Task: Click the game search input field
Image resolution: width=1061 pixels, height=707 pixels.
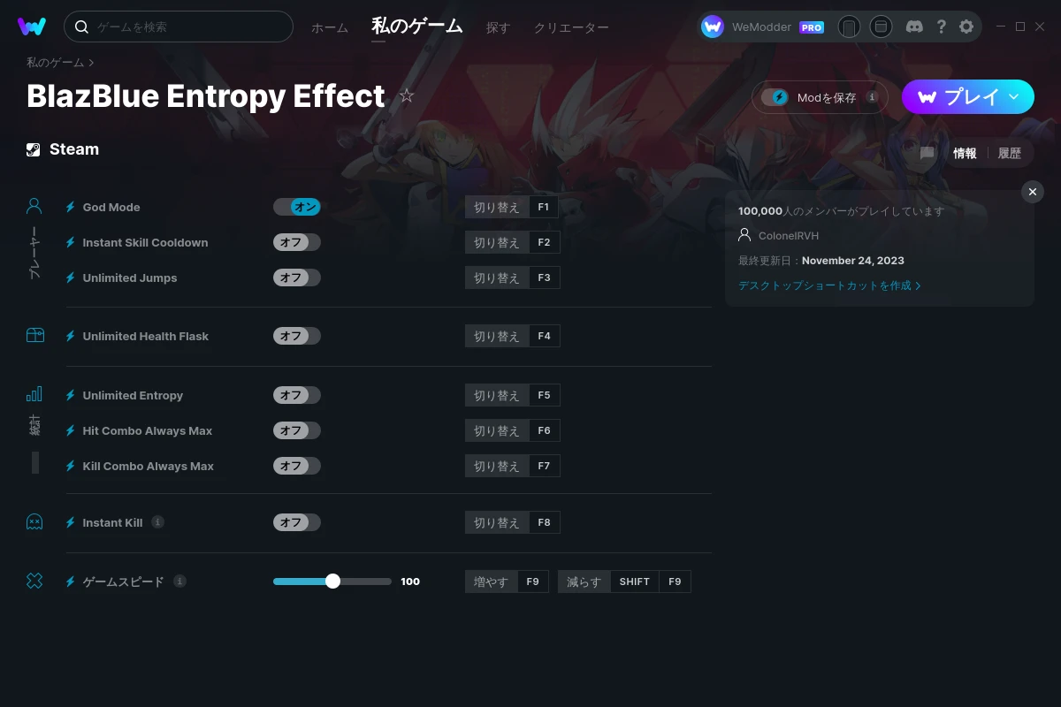Action: point(177,27)
